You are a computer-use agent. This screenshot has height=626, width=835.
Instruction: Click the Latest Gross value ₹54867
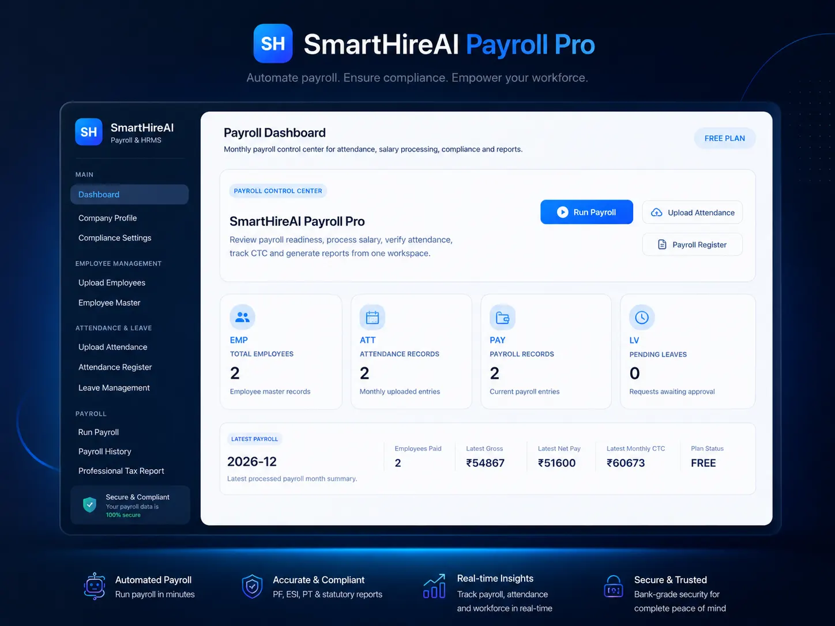(x=485, y=463)
